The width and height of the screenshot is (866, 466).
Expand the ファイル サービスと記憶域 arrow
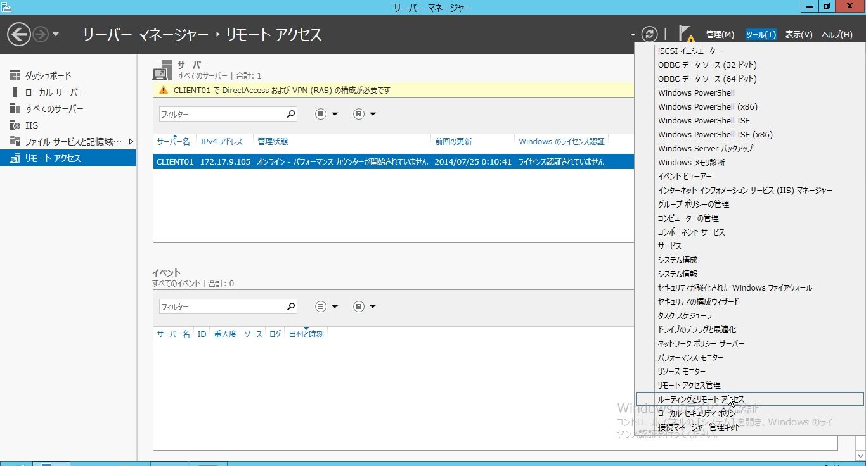click(x=131, y=142)
